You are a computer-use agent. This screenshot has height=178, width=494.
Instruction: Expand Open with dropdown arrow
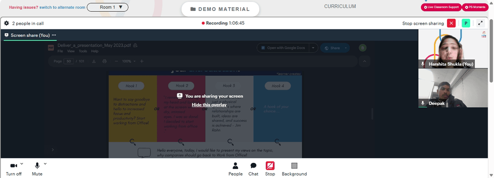coord(313,48)
